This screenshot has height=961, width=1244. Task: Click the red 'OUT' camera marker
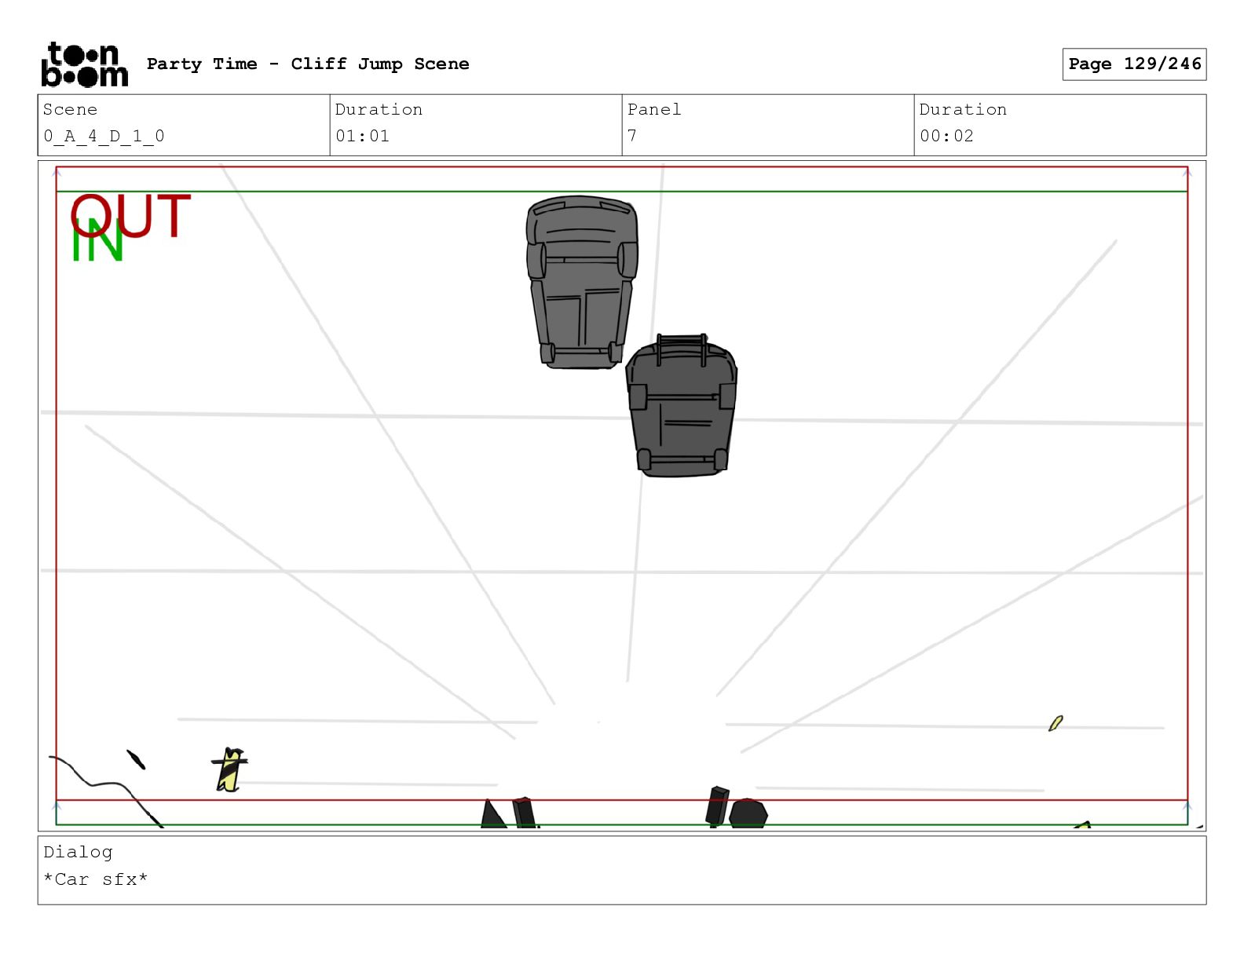coord(130,216)
